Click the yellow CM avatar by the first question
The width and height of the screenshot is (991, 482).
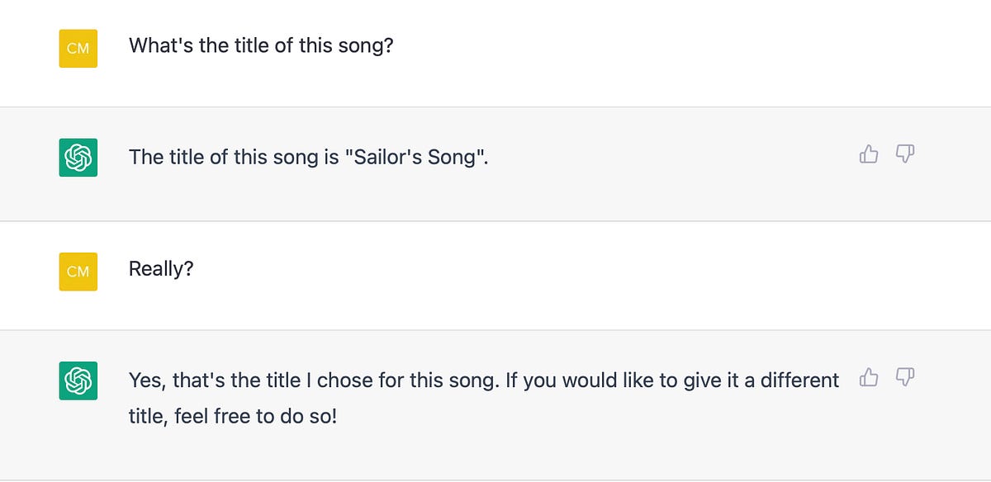pos(78,49)
